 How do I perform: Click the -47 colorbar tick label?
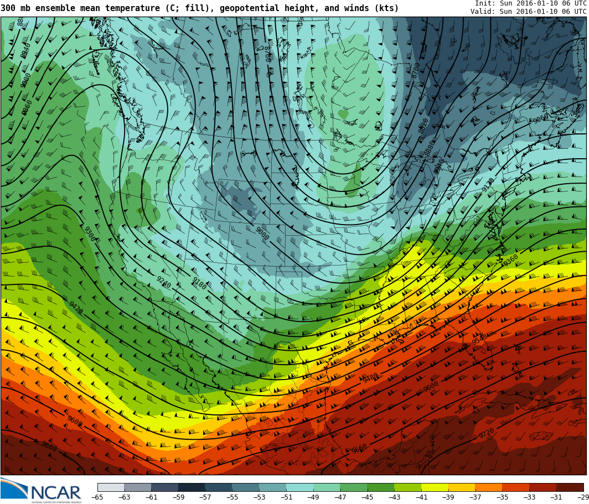[x=340, y=497]
